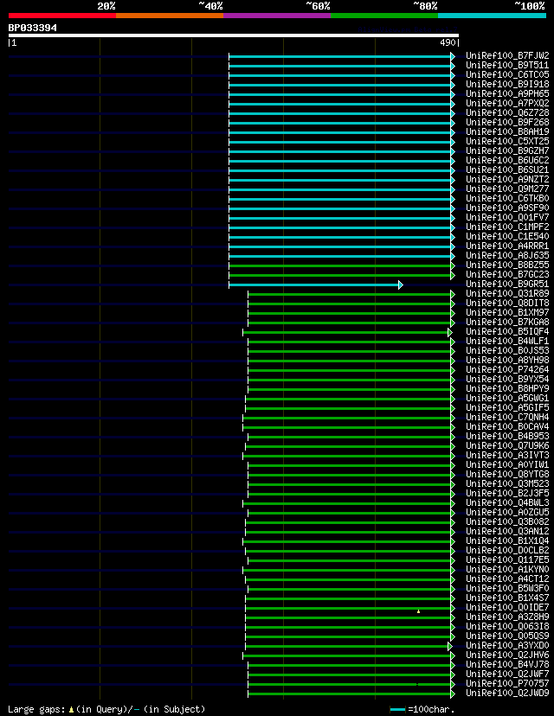Click the red 20% identity legend segment
Screen dimensions: 554x716
(62, 16)
